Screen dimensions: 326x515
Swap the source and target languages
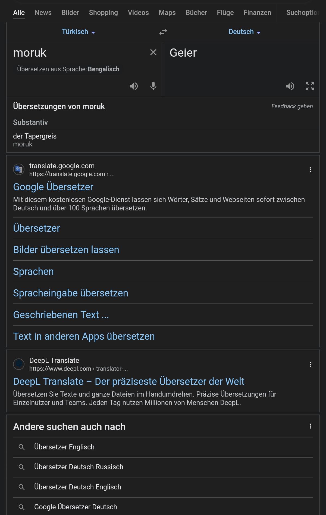pos(163,32)
